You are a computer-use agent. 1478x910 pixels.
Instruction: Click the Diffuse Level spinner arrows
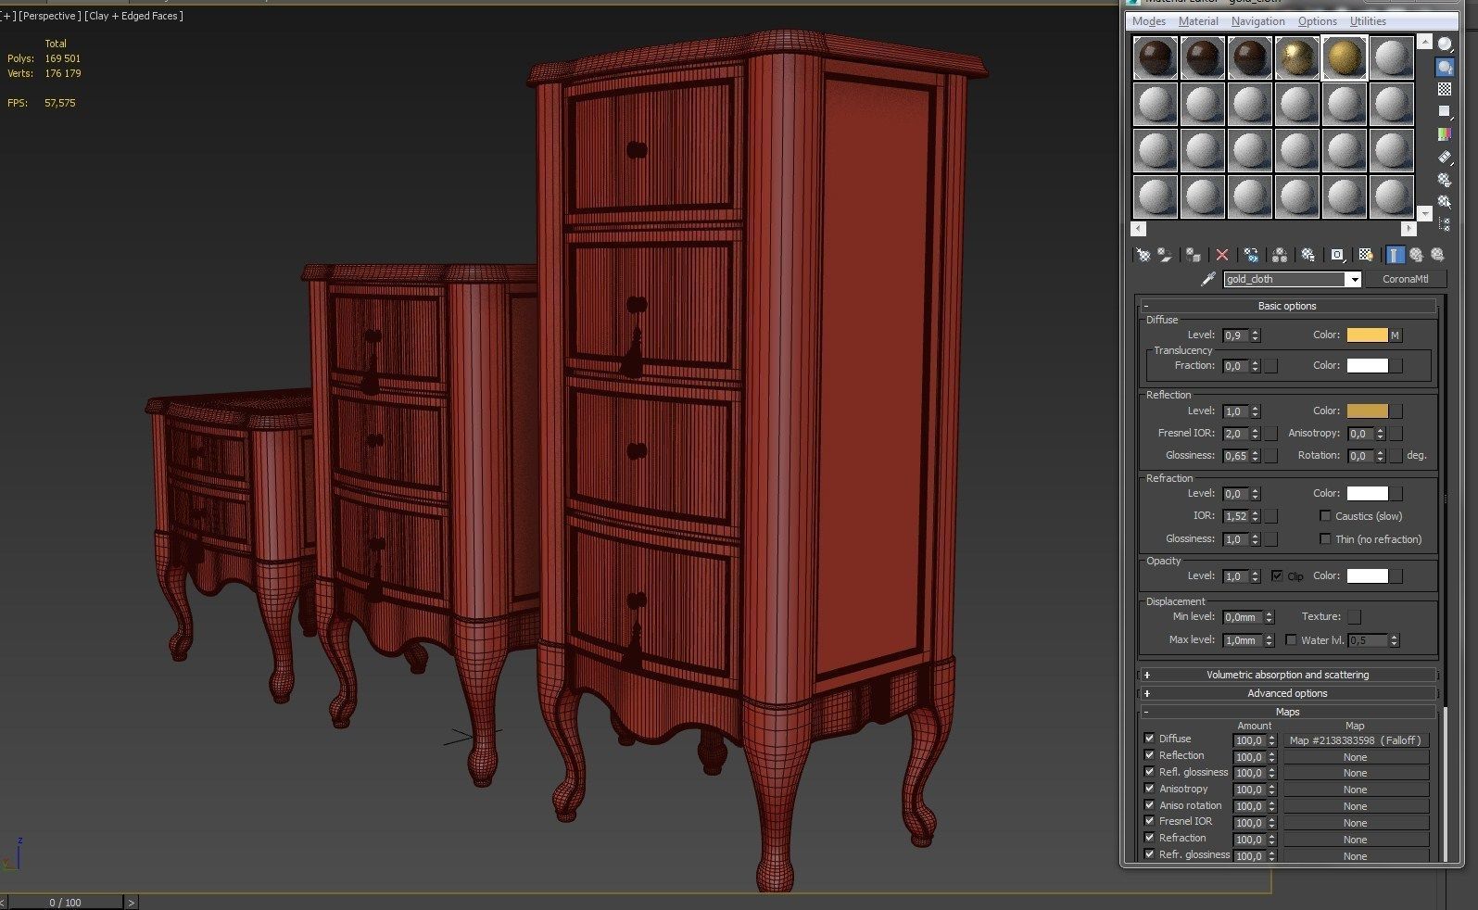click(1256, 335)
